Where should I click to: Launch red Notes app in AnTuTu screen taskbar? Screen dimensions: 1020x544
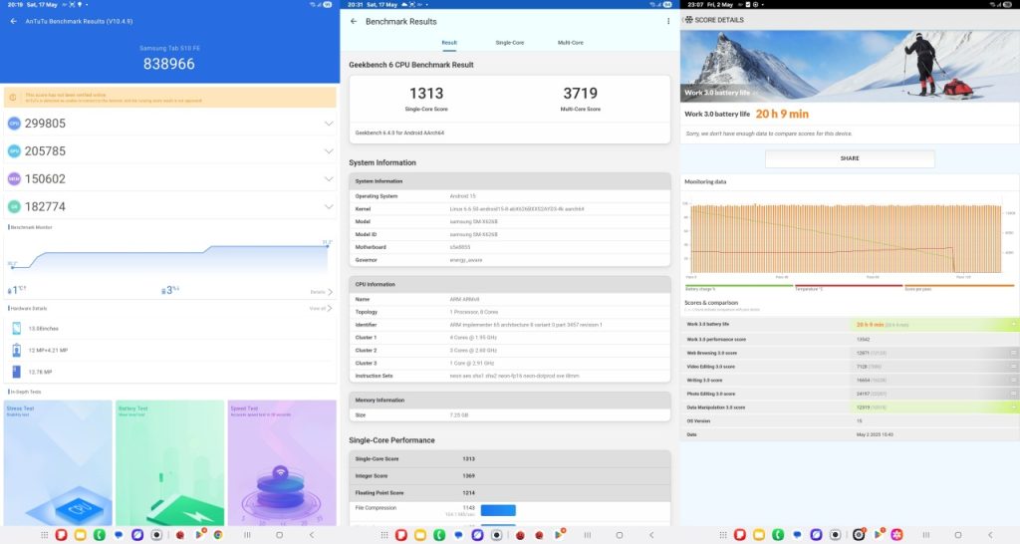pos(61,535)
